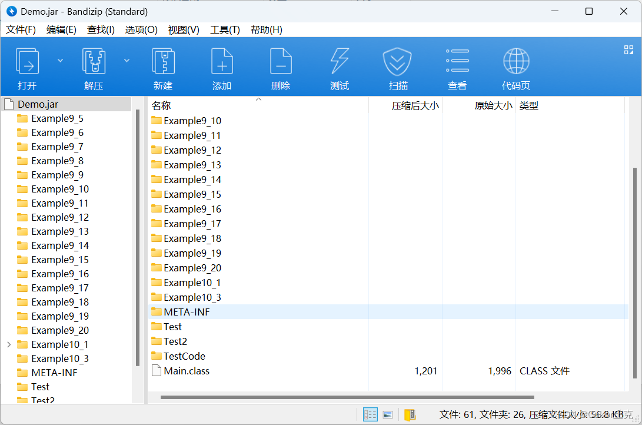Viewport: 642px width, 425px height.
Task: Open the 工具(T) menu
Action: pyautogui.click(x=225, y=30)
